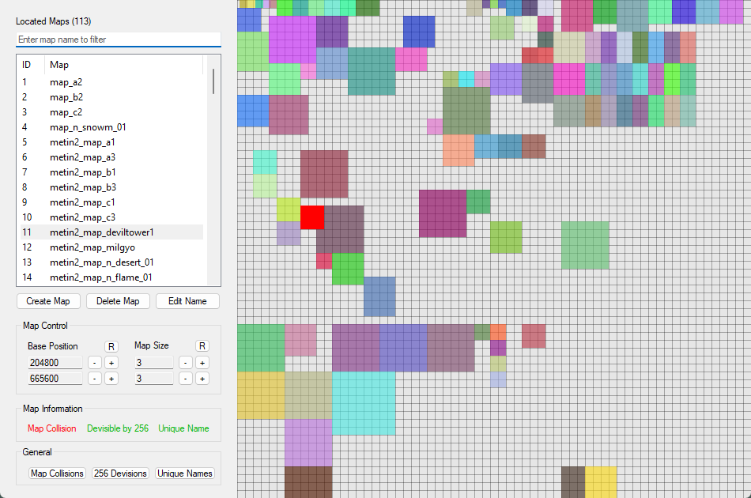Increase the 665600 base position value

click(111, 379)
